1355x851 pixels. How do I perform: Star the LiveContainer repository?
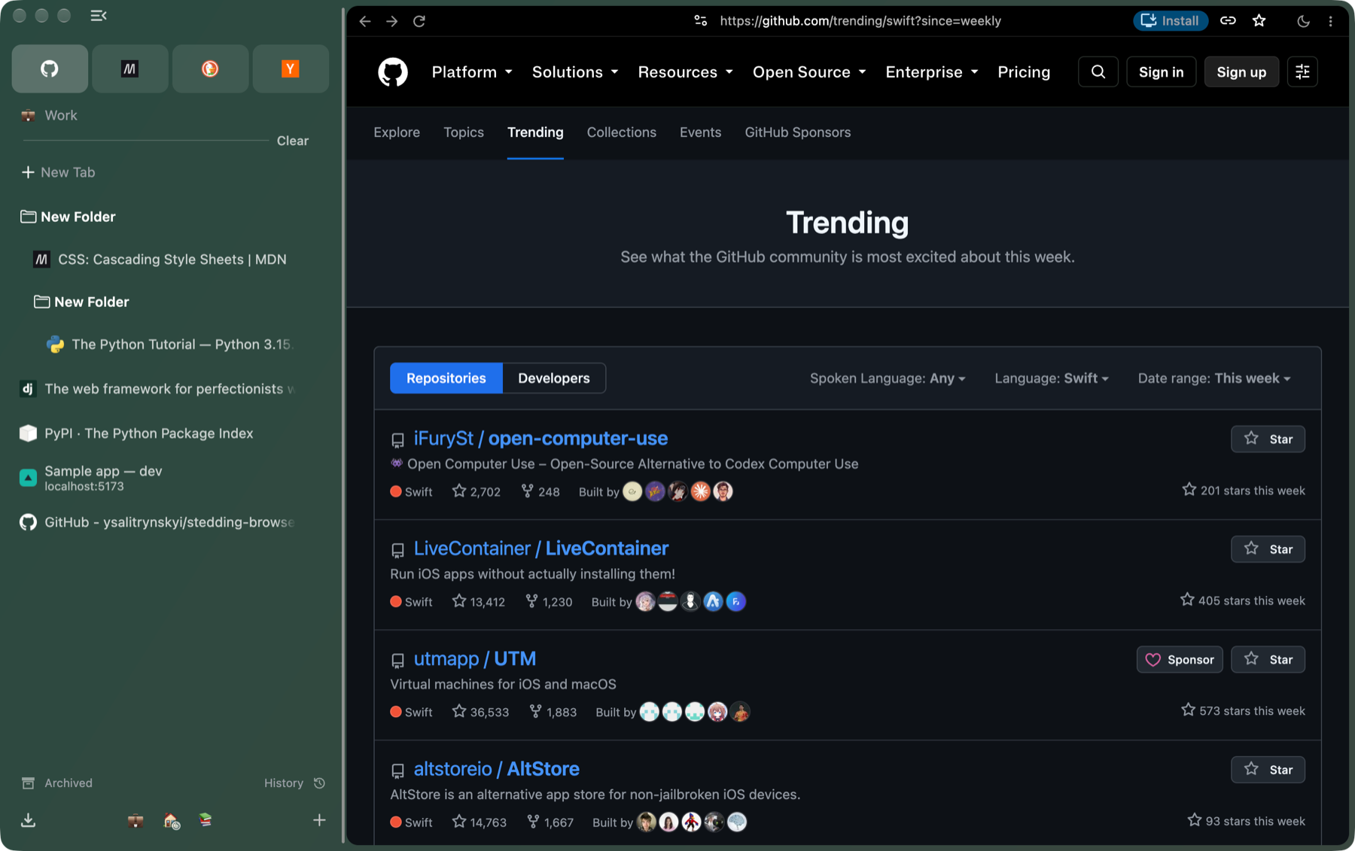(1268, 549)
